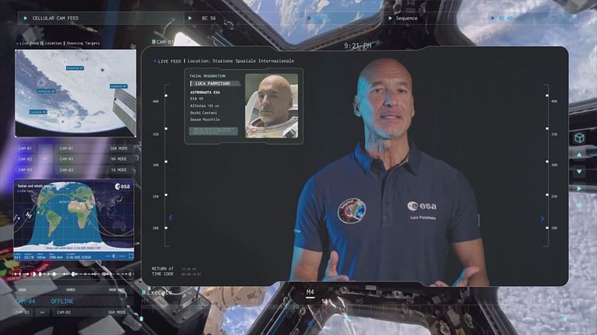Click the pause icon next to CAM-B1 label

click(153, 42)
